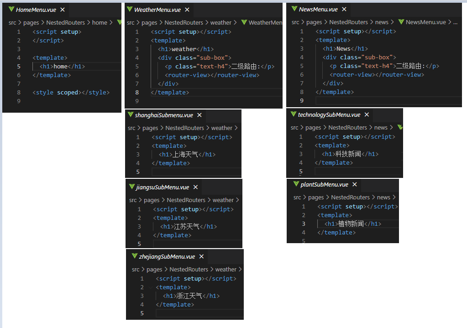Click the Vue icon on technologySubMenu.vue tab
This screenshot has height=328, width=467.
click(294, 114)
